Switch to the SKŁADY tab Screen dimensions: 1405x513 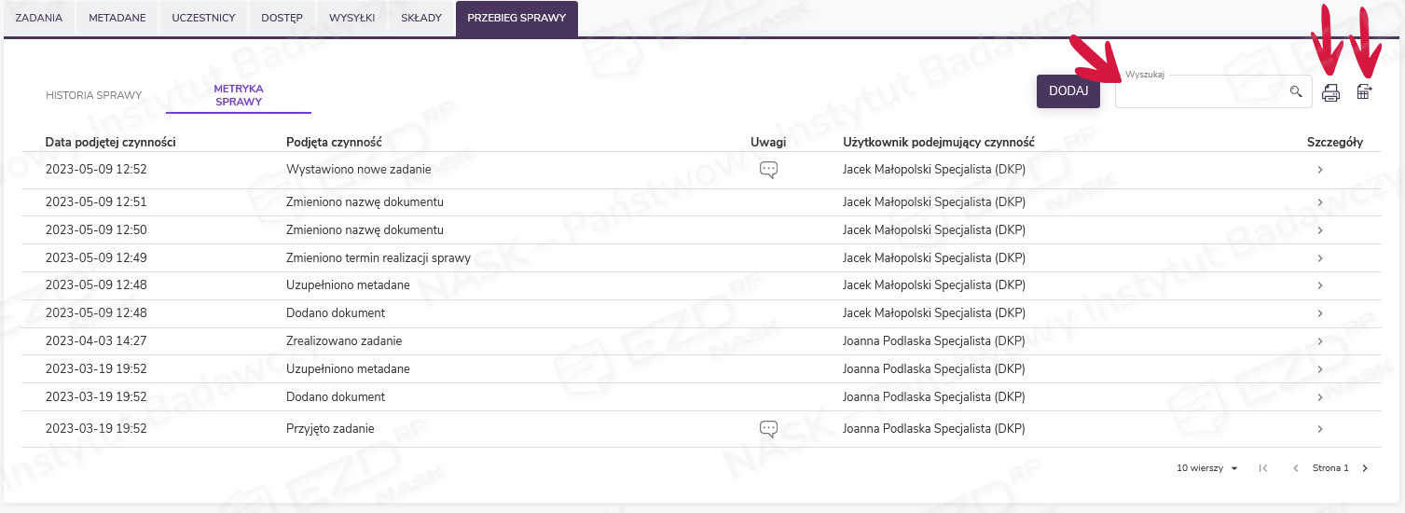415,19
